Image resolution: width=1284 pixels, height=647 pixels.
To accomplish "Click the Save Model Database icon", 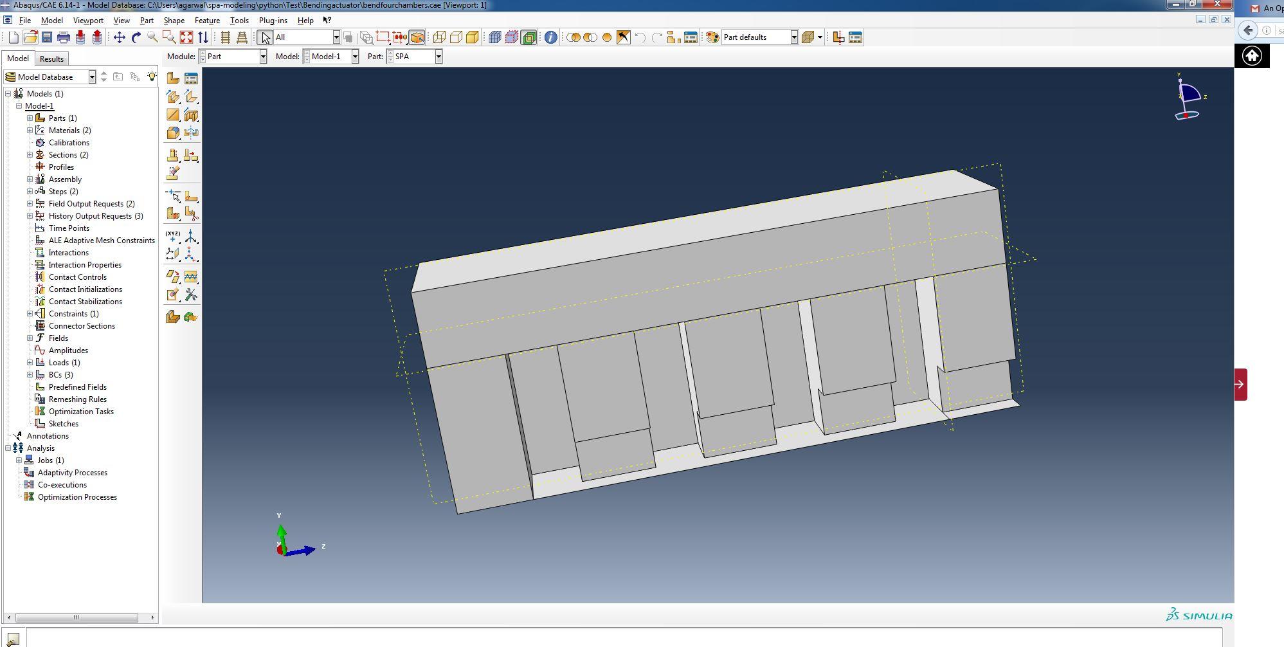I will [47, 37].
